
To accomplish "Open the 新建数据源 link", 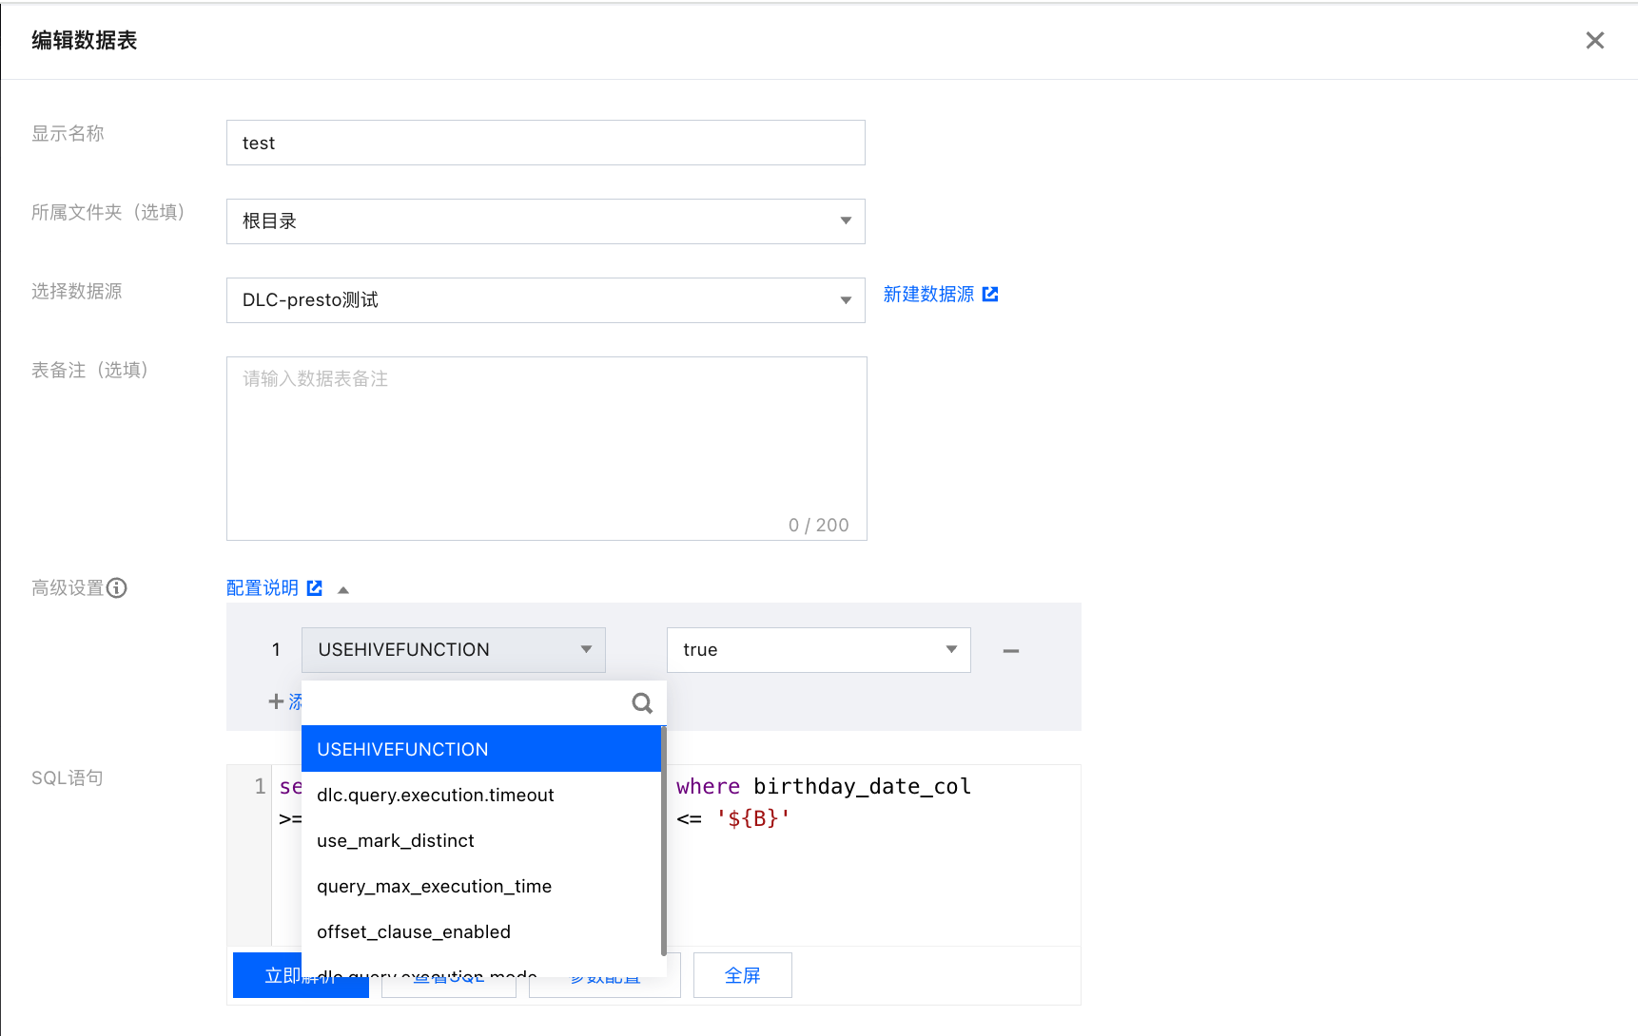I will pyautogui.click(x=928, y=295).
